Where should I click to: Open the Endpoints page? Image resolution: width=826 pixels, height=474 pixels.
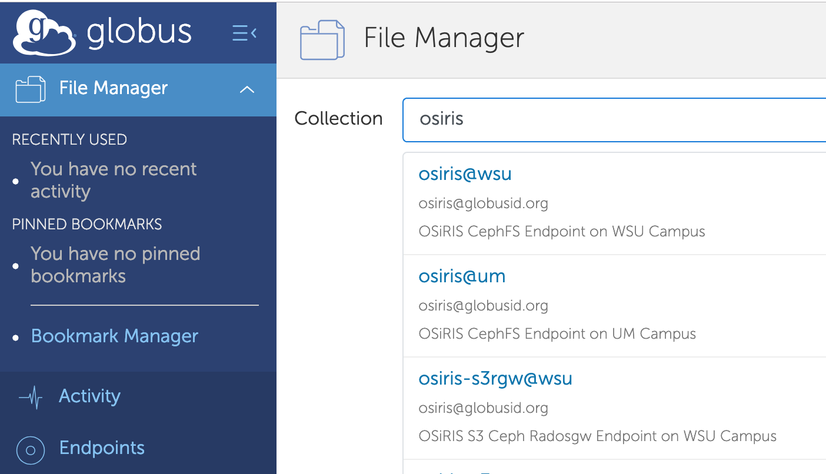click(102, 448)
